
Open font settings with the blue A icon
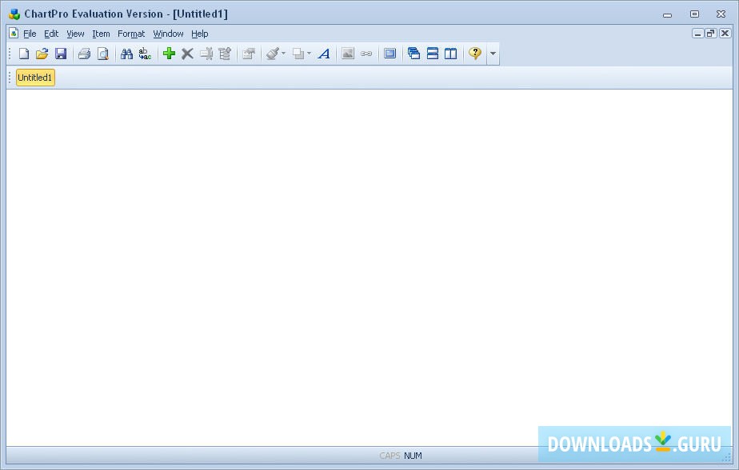[x=324, y=54]
